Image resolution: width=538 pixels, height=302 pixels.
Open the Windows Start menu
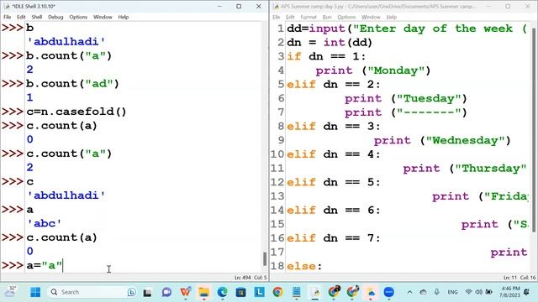35,292
